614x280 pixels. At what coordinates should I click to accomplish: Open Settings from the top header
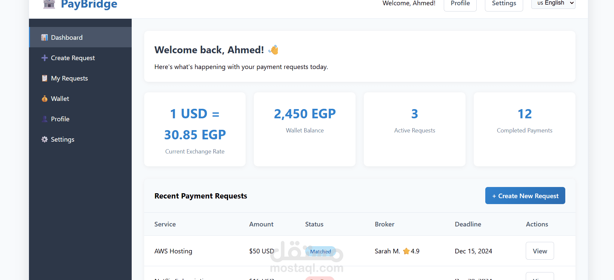tap(504, 4)
